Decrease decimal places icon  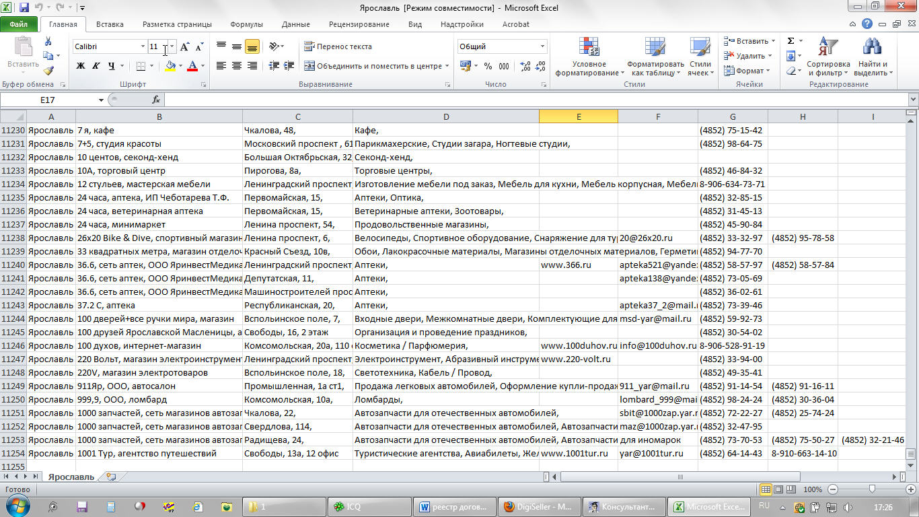541,66
